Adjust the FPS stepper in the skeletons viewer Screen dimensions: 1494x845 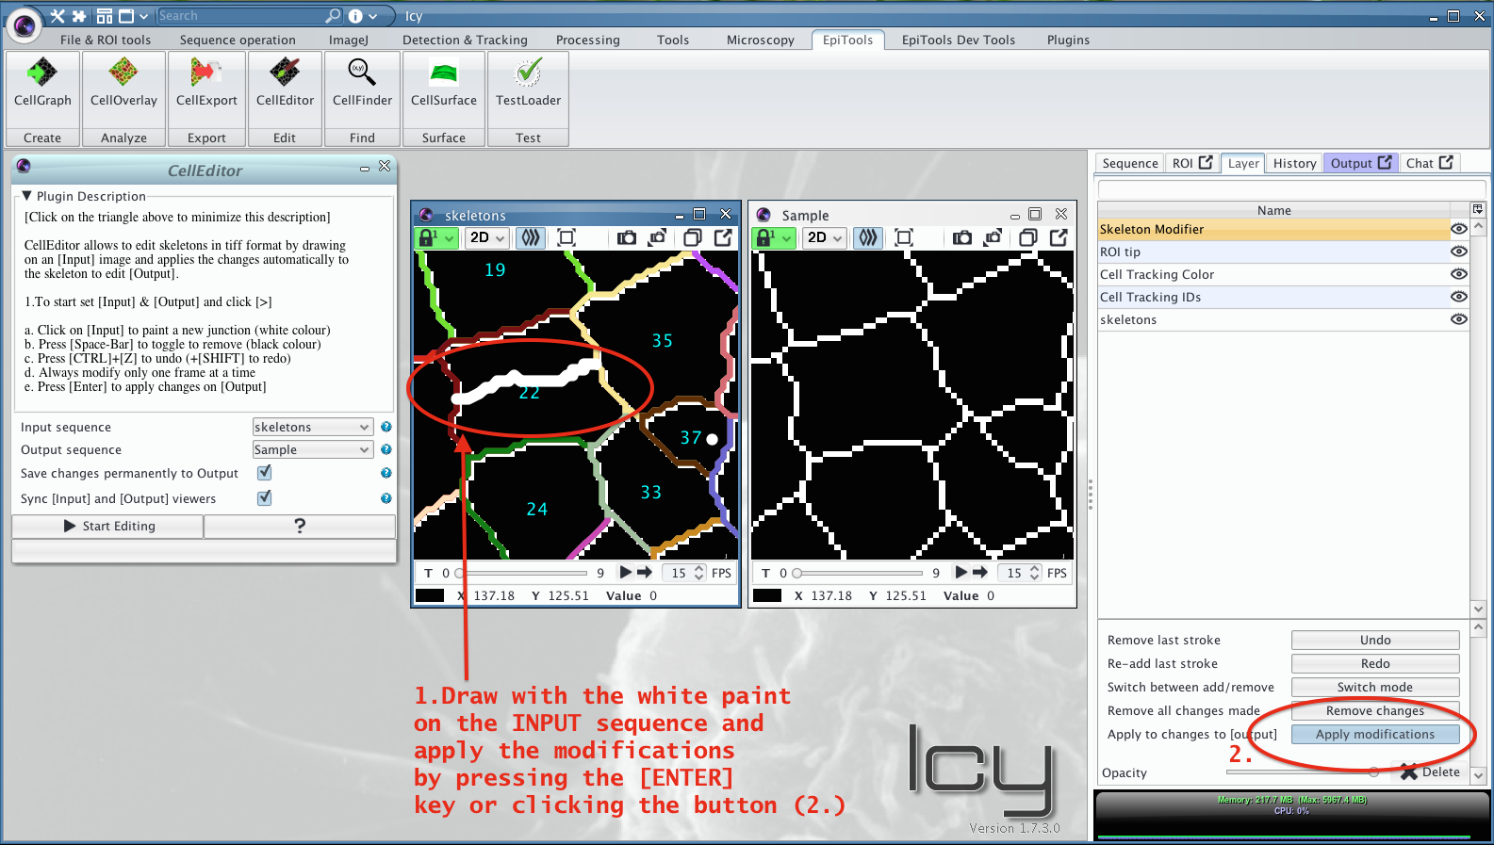tap(699, 572)
